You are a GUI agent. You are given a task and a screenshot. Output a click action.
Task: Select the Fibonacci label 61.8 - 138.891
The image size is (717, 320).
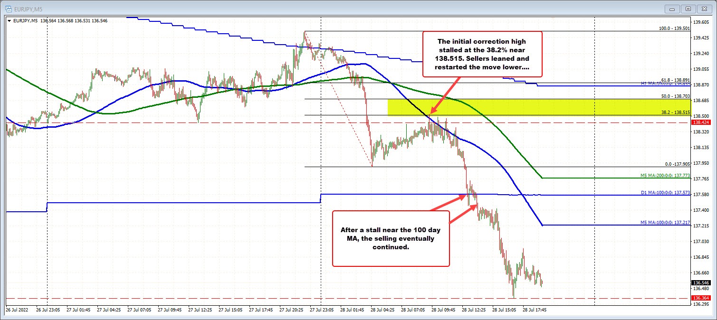[x=675, y=80]
